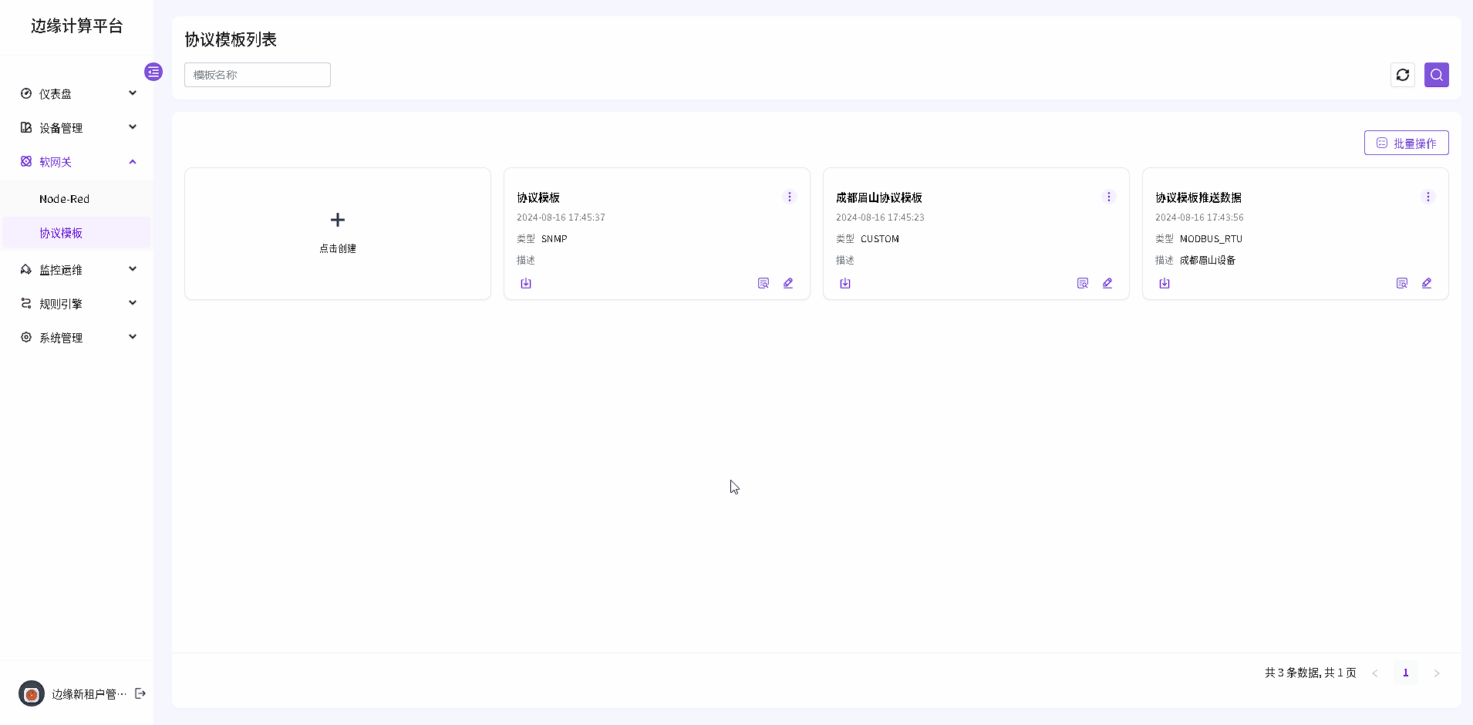Expand the 仪表盘 menu
This screenshot has height=725, width=1473.
tap(77, 93)
